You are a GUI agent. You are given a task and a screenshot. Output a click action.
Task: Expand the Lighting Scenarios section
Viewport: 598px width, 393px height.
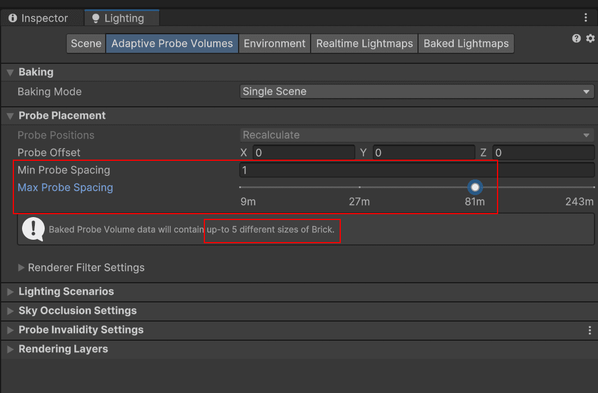point(9,291)
